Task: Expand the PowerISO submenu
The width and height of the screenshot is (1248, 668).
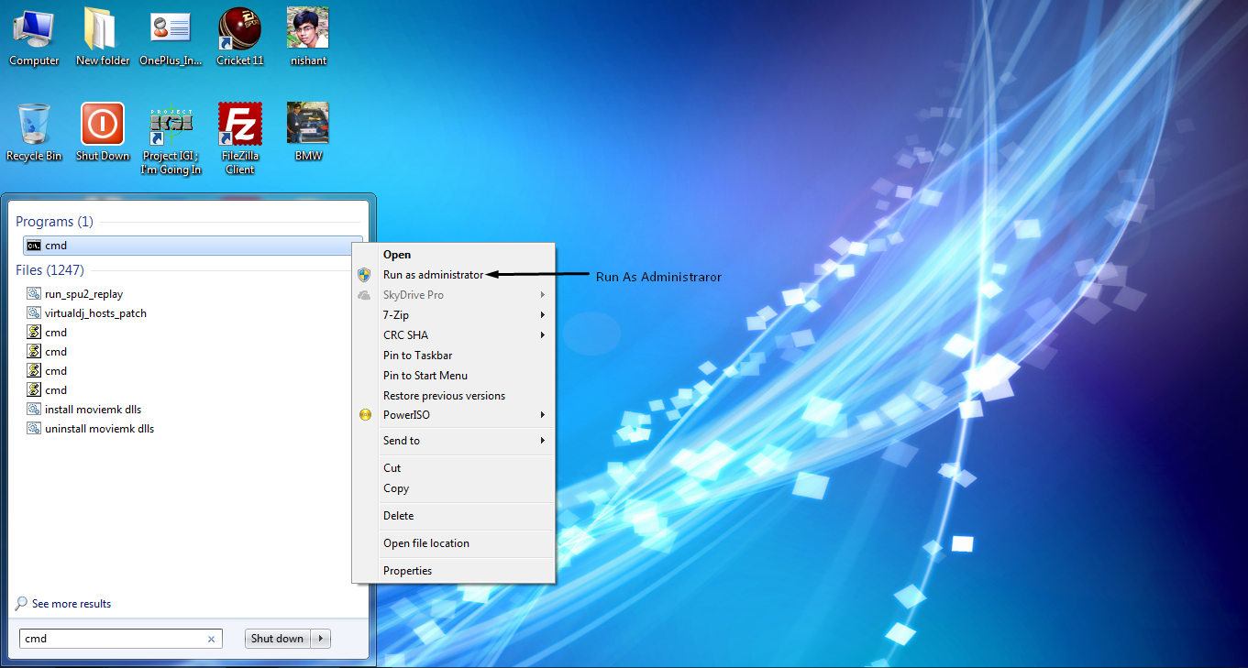Action: 454,415
